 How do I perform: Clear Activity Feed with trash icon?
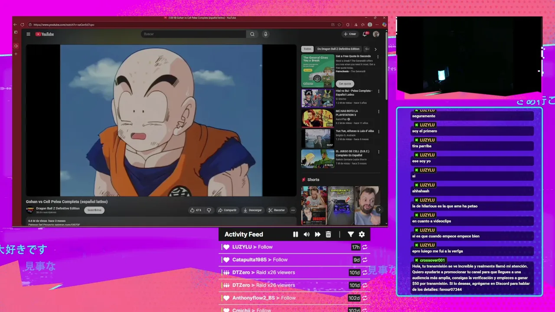(x=328, y=234)
